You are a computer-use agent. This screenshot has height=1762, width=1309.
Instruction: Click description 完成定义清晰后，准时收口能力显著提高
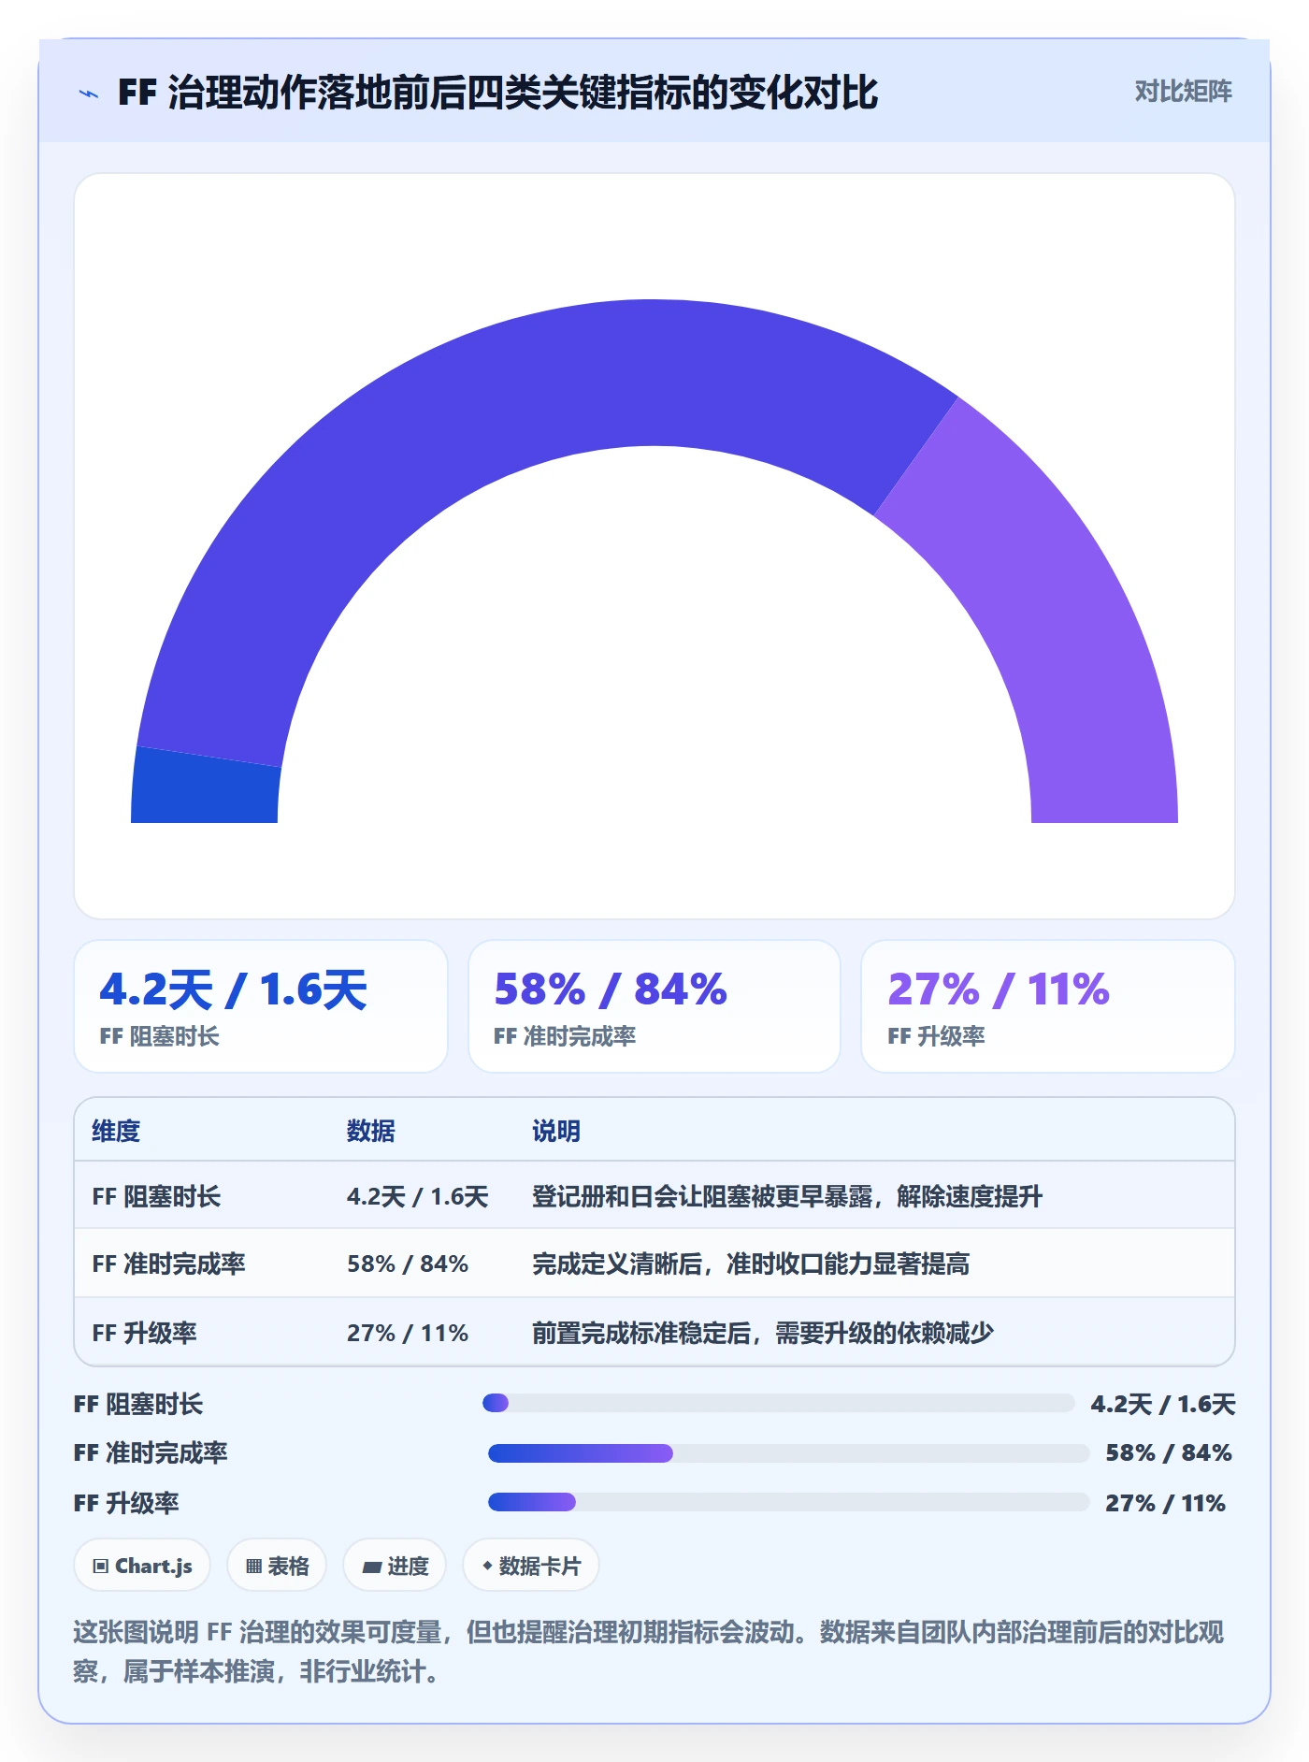point(751,1264)
